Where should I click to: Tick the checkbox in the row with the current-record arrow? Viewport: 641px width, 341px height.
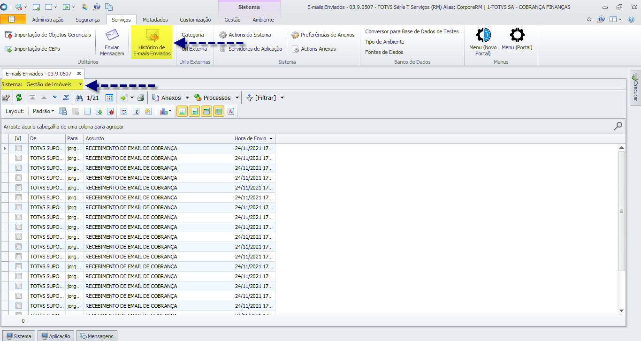point(19,148)
